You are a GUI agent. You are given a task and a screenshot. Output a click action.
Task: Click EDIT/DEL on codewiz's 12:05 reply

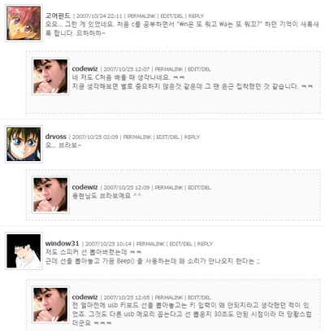point(199,298)
